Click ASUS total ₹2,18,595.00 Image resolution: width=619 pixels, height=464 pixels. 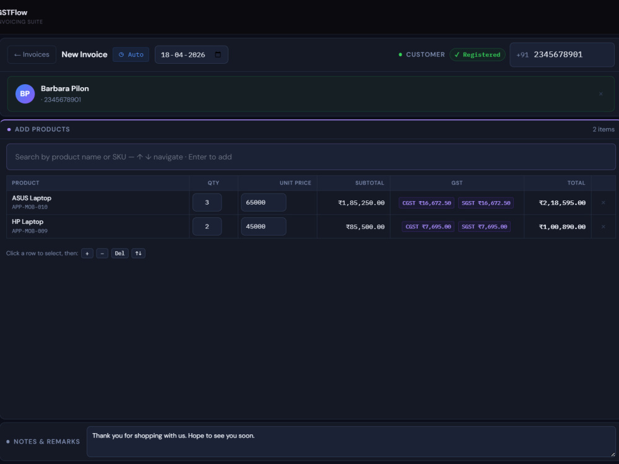562,203
